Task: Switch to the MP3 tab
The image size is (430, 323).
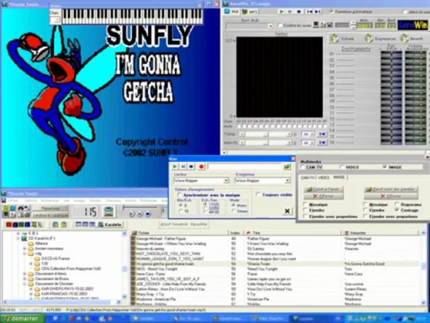Action: [x=249, y=12]
